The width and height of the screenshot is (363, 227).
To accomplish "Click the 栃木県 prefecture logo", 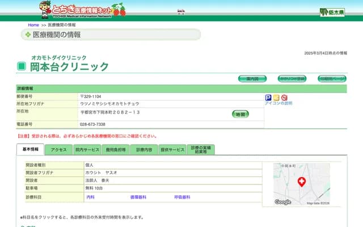I will pos(332,12).
